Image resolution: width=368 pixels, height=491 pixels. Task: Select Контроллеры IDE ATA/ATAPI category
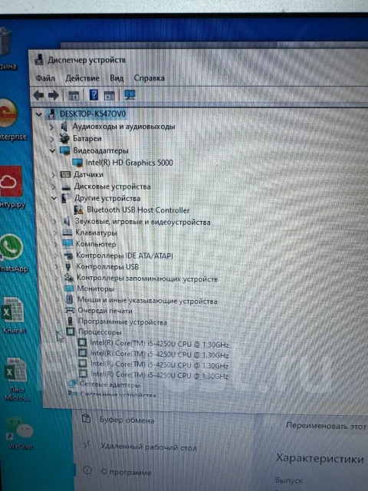coord(124,255)
